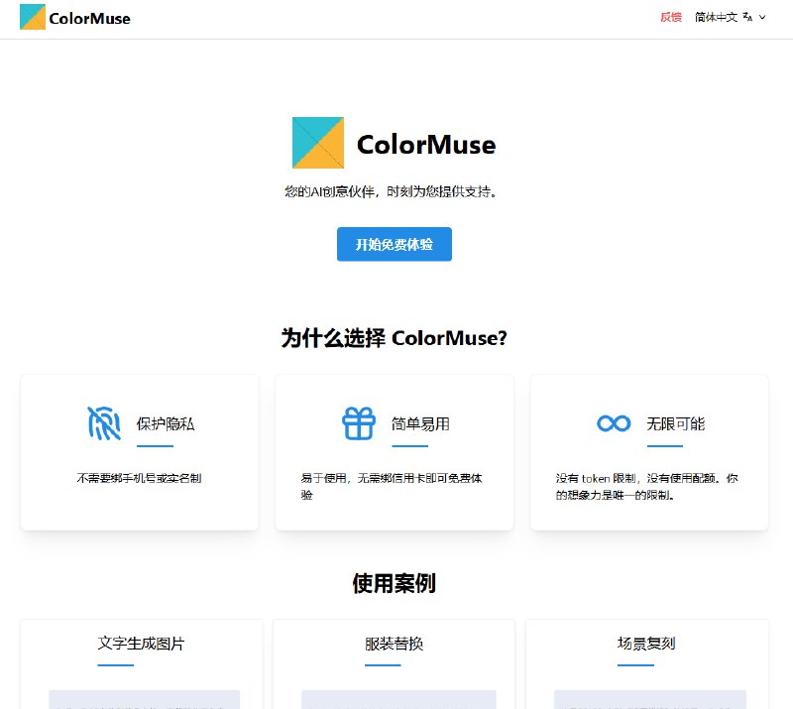Expand the language selector chevron
This screenshot has width=793, height=709.
764,18
